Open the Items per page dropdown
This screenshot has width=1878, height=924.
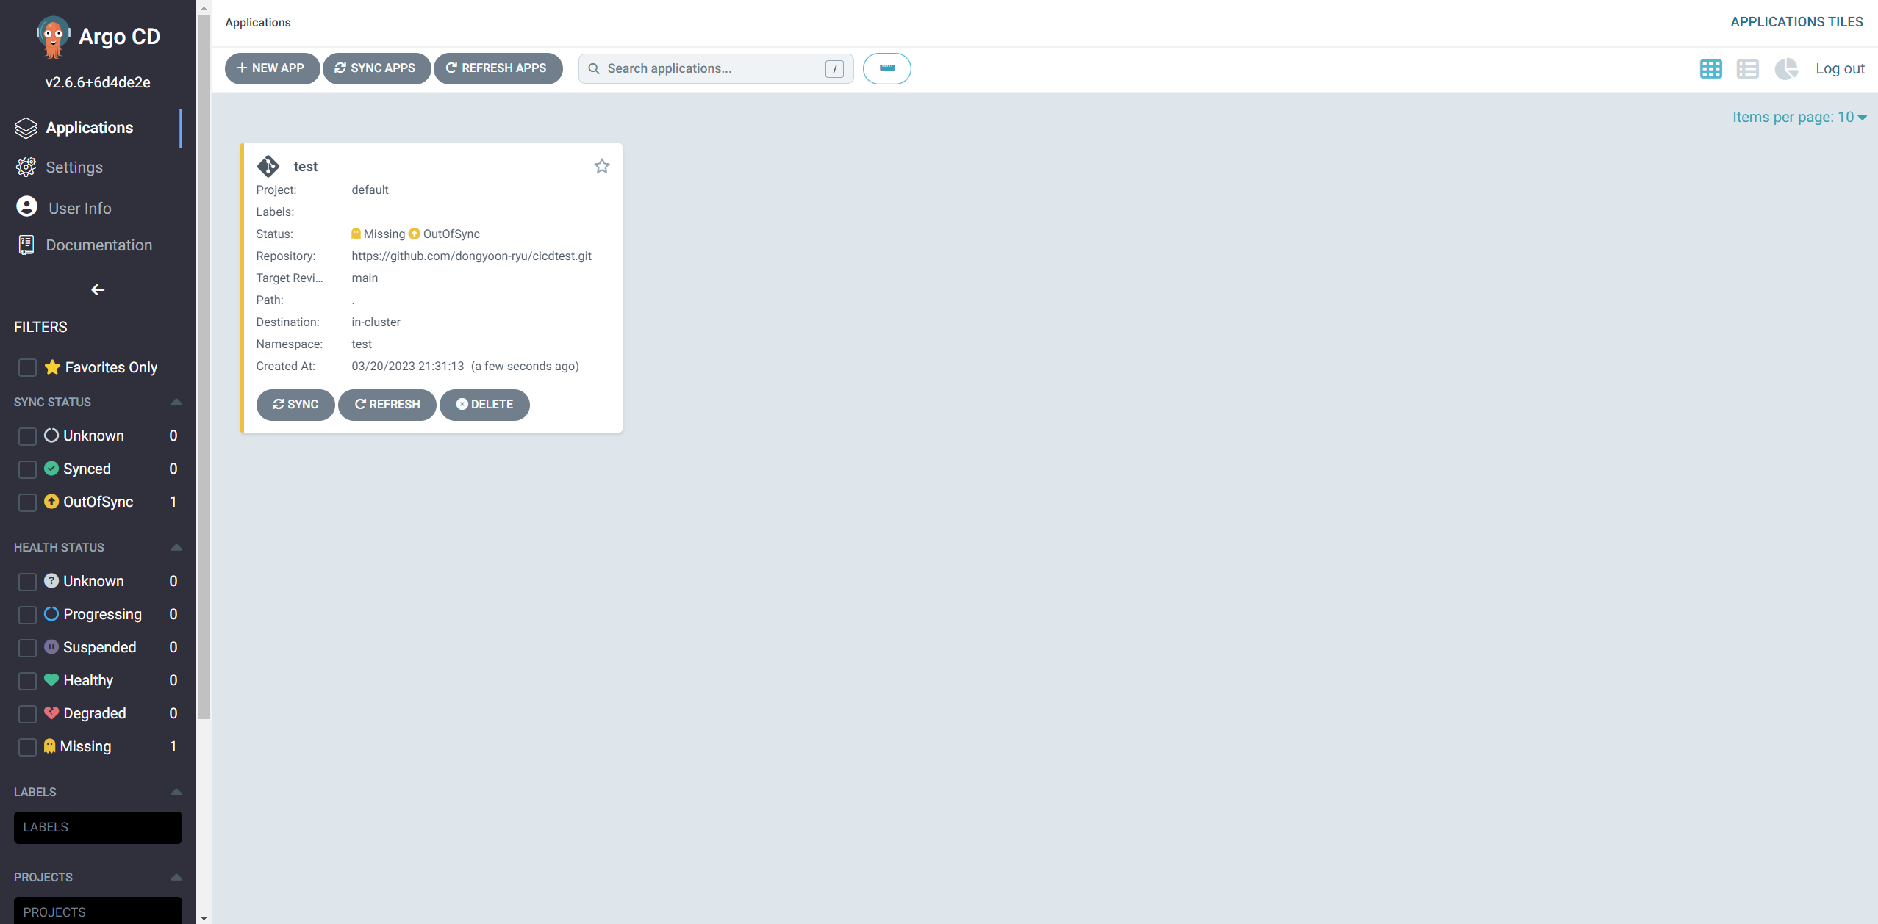(1799, 117)
